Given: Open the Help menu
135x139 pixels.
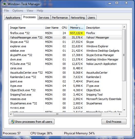Looking at the screenshot, I should point(40,11).
